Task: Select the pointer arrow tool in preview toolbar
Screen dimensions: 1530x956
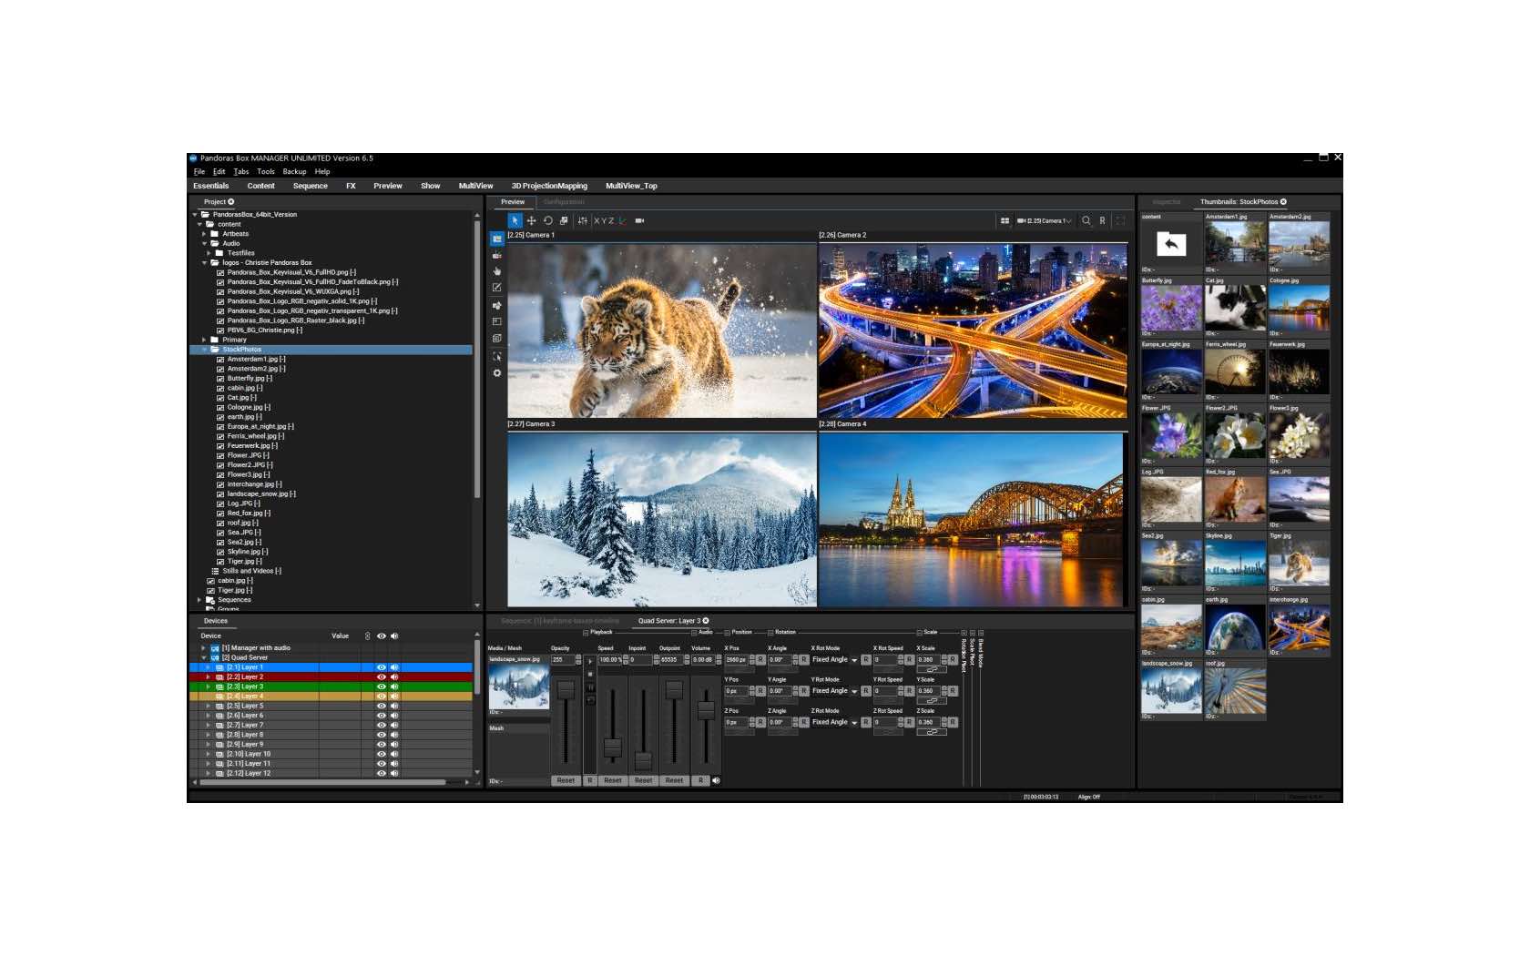Action: coord(515,220)
